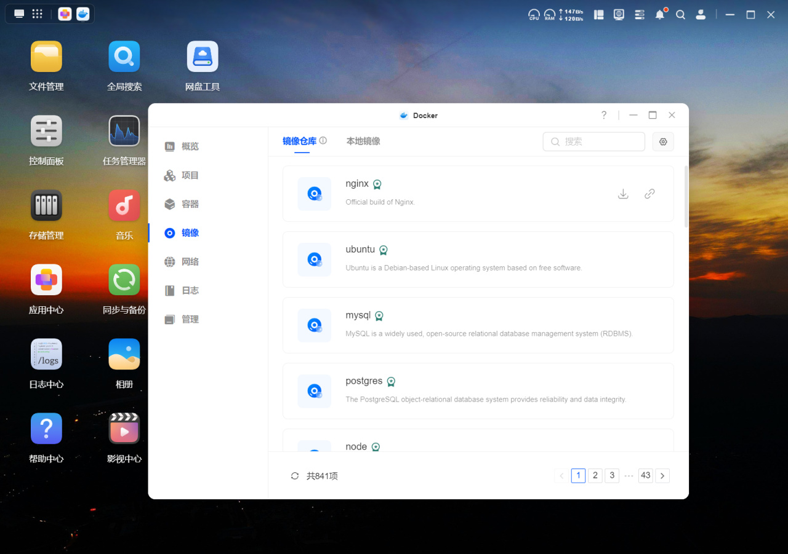
Task: Click the official badge next to mysql
Action: 379,316
